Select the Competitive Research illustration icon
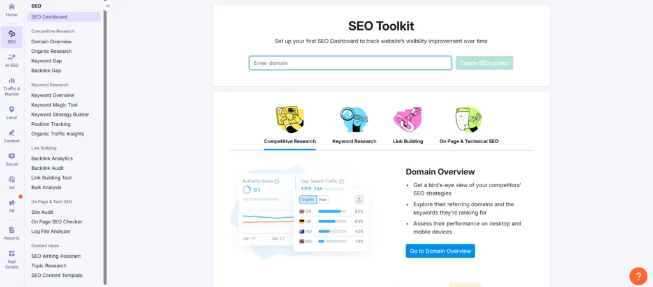Image resolution: width=653 pixels, height=287 pixels. pos(290,119)
